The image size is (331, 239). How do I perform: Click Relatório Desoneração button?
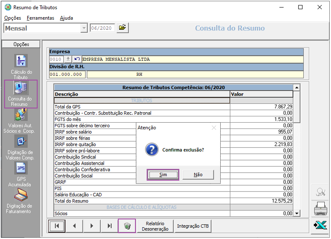pos(155,226)
